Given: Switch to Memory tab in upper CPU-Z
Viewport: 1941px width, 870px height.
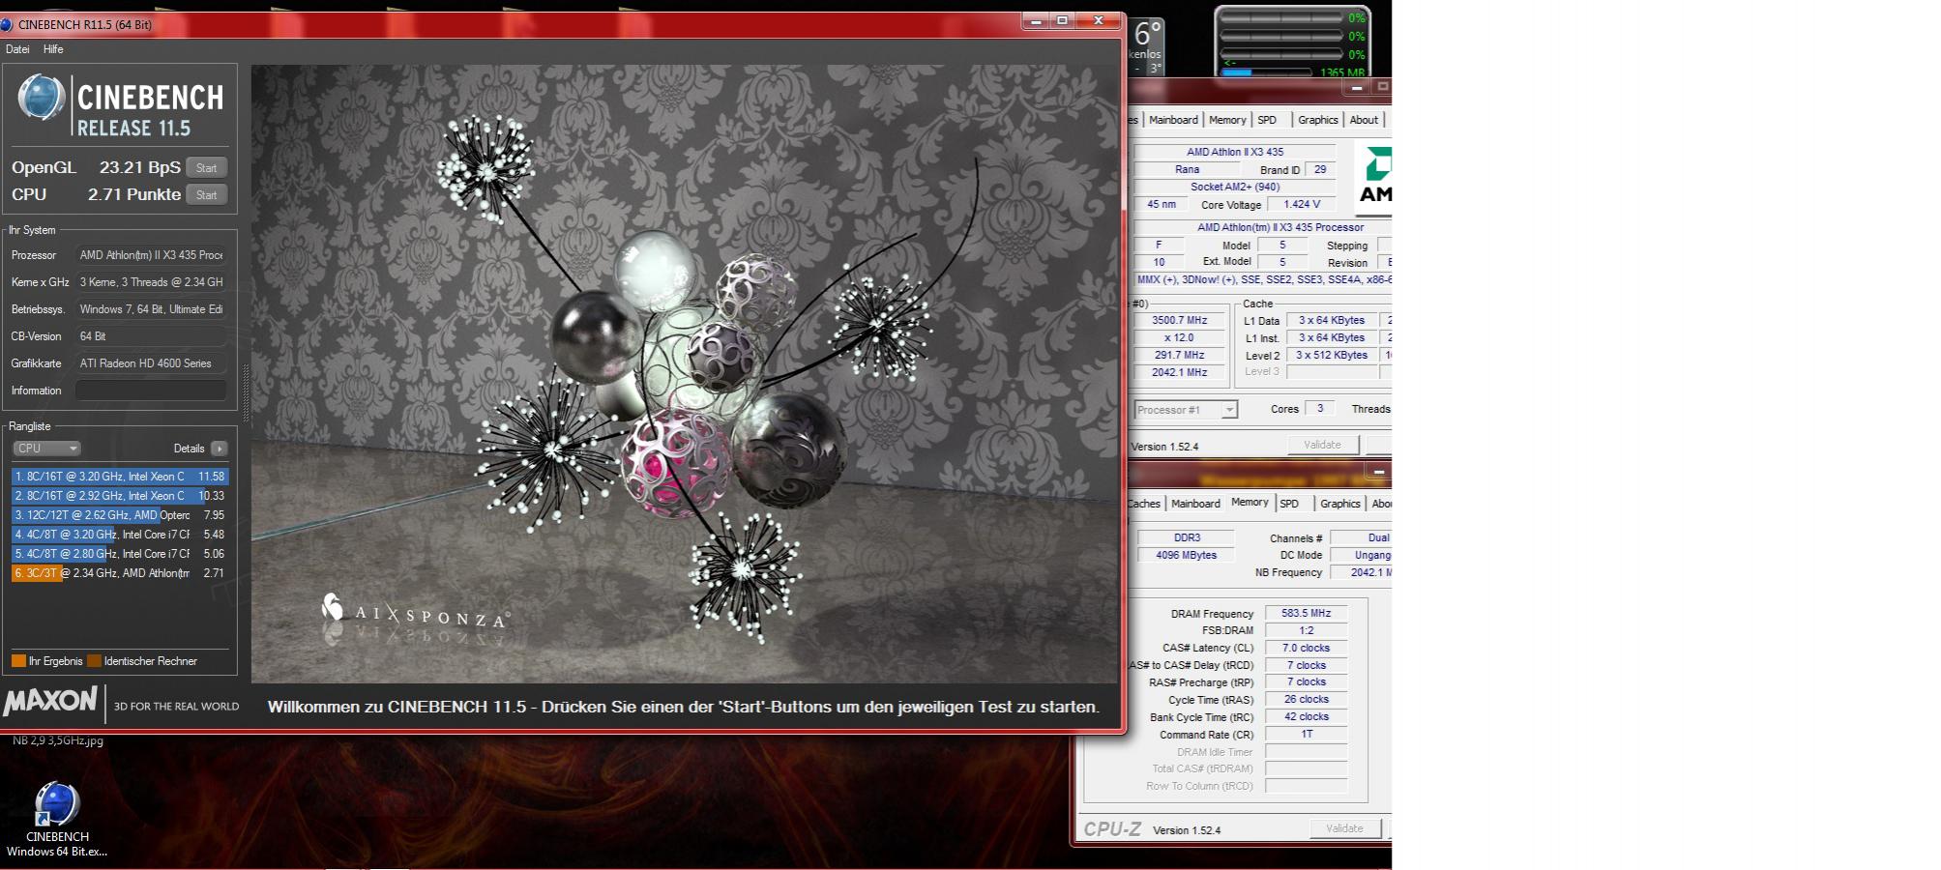Looking at the screenshot, I should tap(1227, 120).
